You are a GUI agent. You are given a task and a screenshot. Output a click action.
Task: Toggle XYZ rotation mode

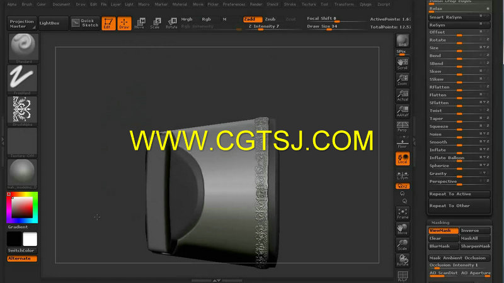tap(403, 186)
